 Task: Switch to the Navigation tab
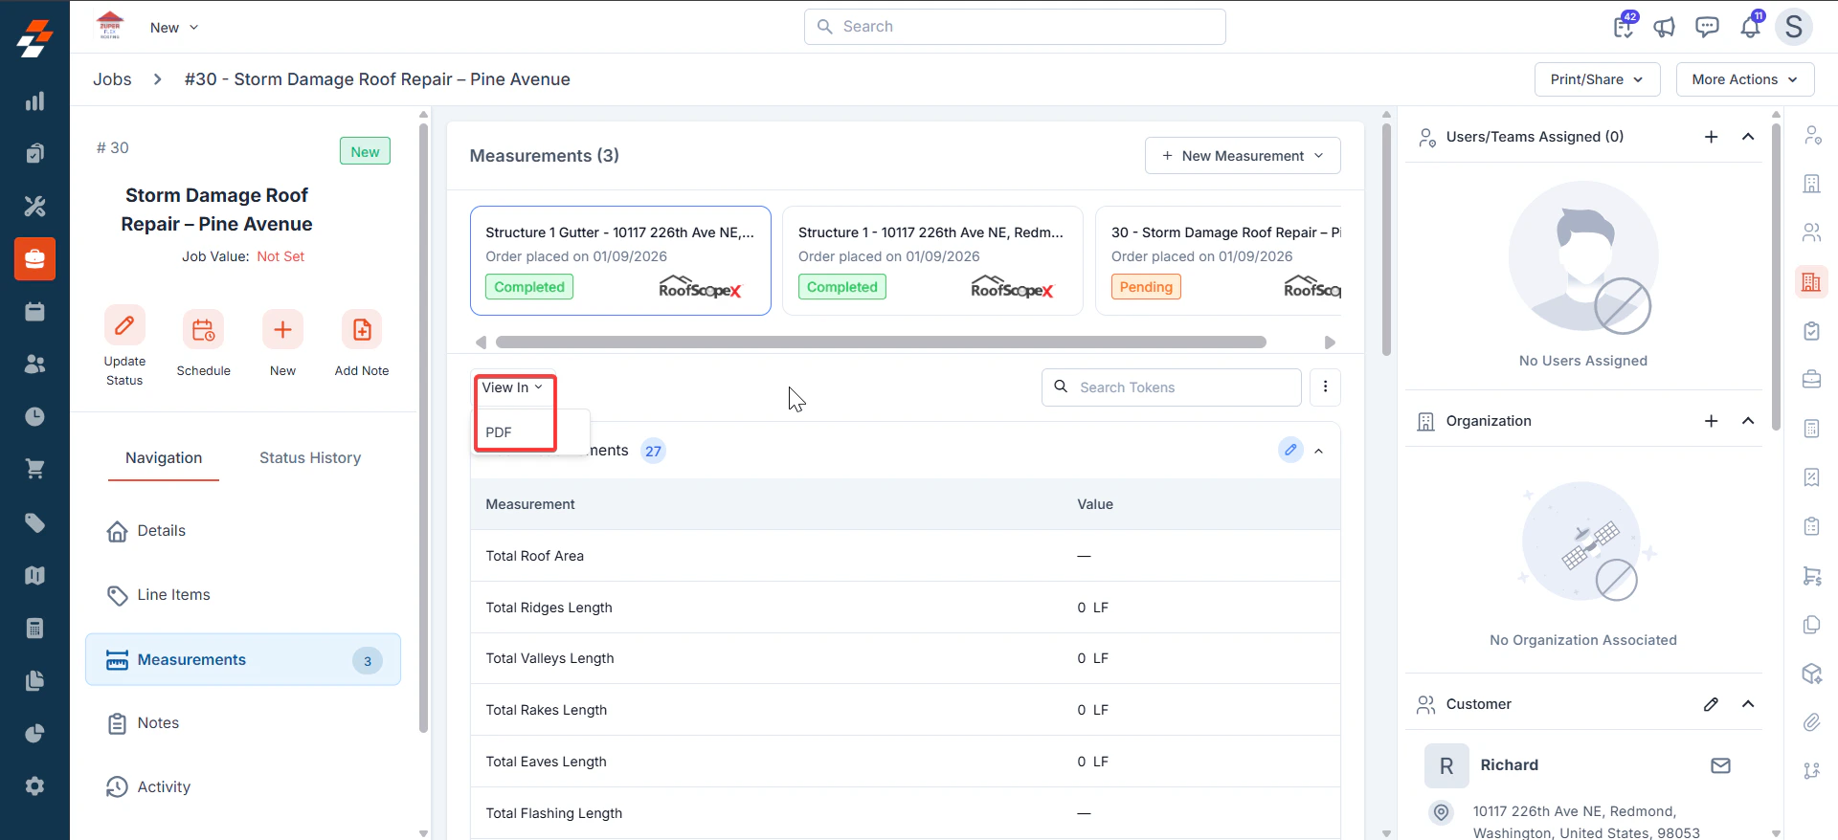[164, 458]
